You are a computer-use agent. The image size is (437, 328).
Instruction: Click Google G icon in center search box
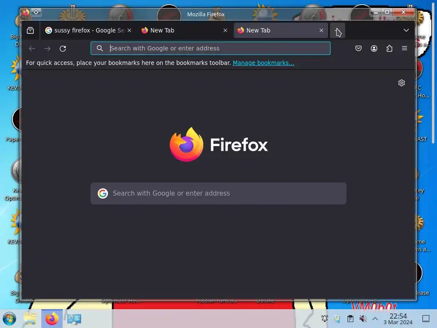(103, 193)
